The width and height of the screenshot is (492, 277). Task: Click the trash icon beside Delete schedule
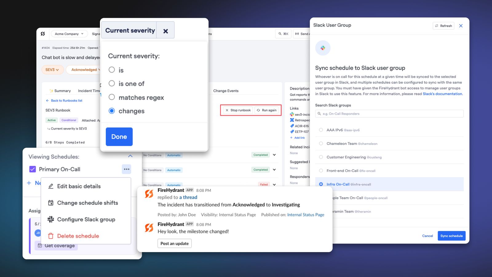51,236
